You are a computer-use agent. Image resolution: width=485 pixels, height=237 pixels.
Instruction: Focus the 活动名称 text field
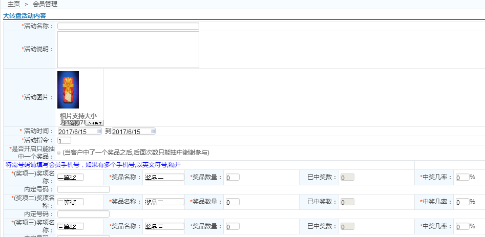click(128, 26)
